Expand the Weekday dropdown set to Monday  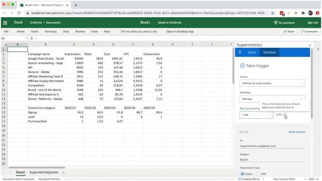(272, 99)
